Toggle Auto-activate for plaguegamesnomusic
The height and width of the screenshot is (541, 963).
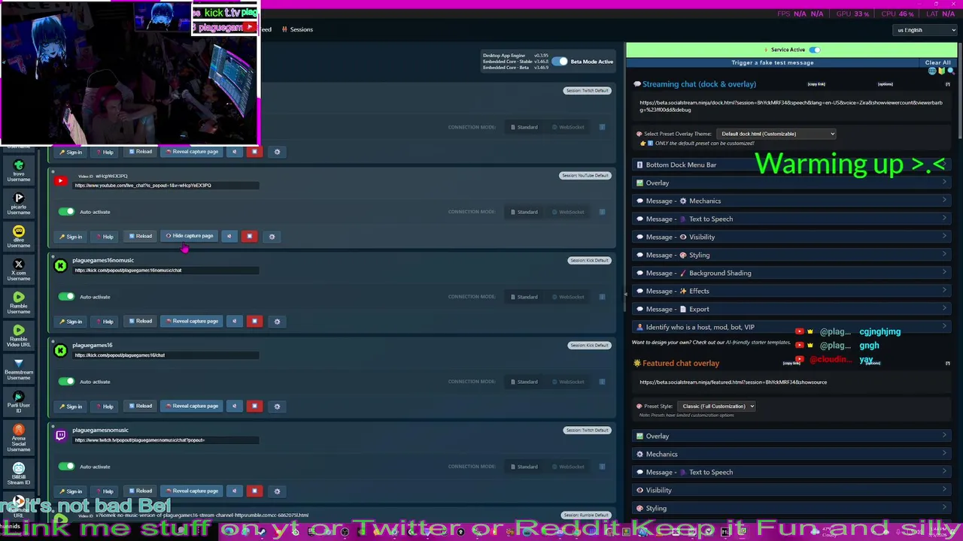[67, 467]
